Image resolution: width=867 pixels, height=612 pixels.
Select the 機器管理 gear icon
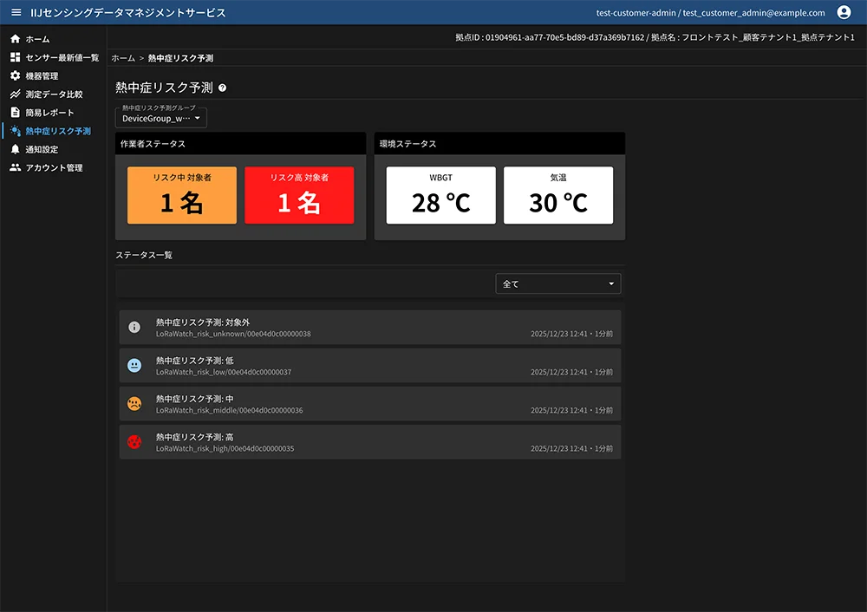[14, 75]
